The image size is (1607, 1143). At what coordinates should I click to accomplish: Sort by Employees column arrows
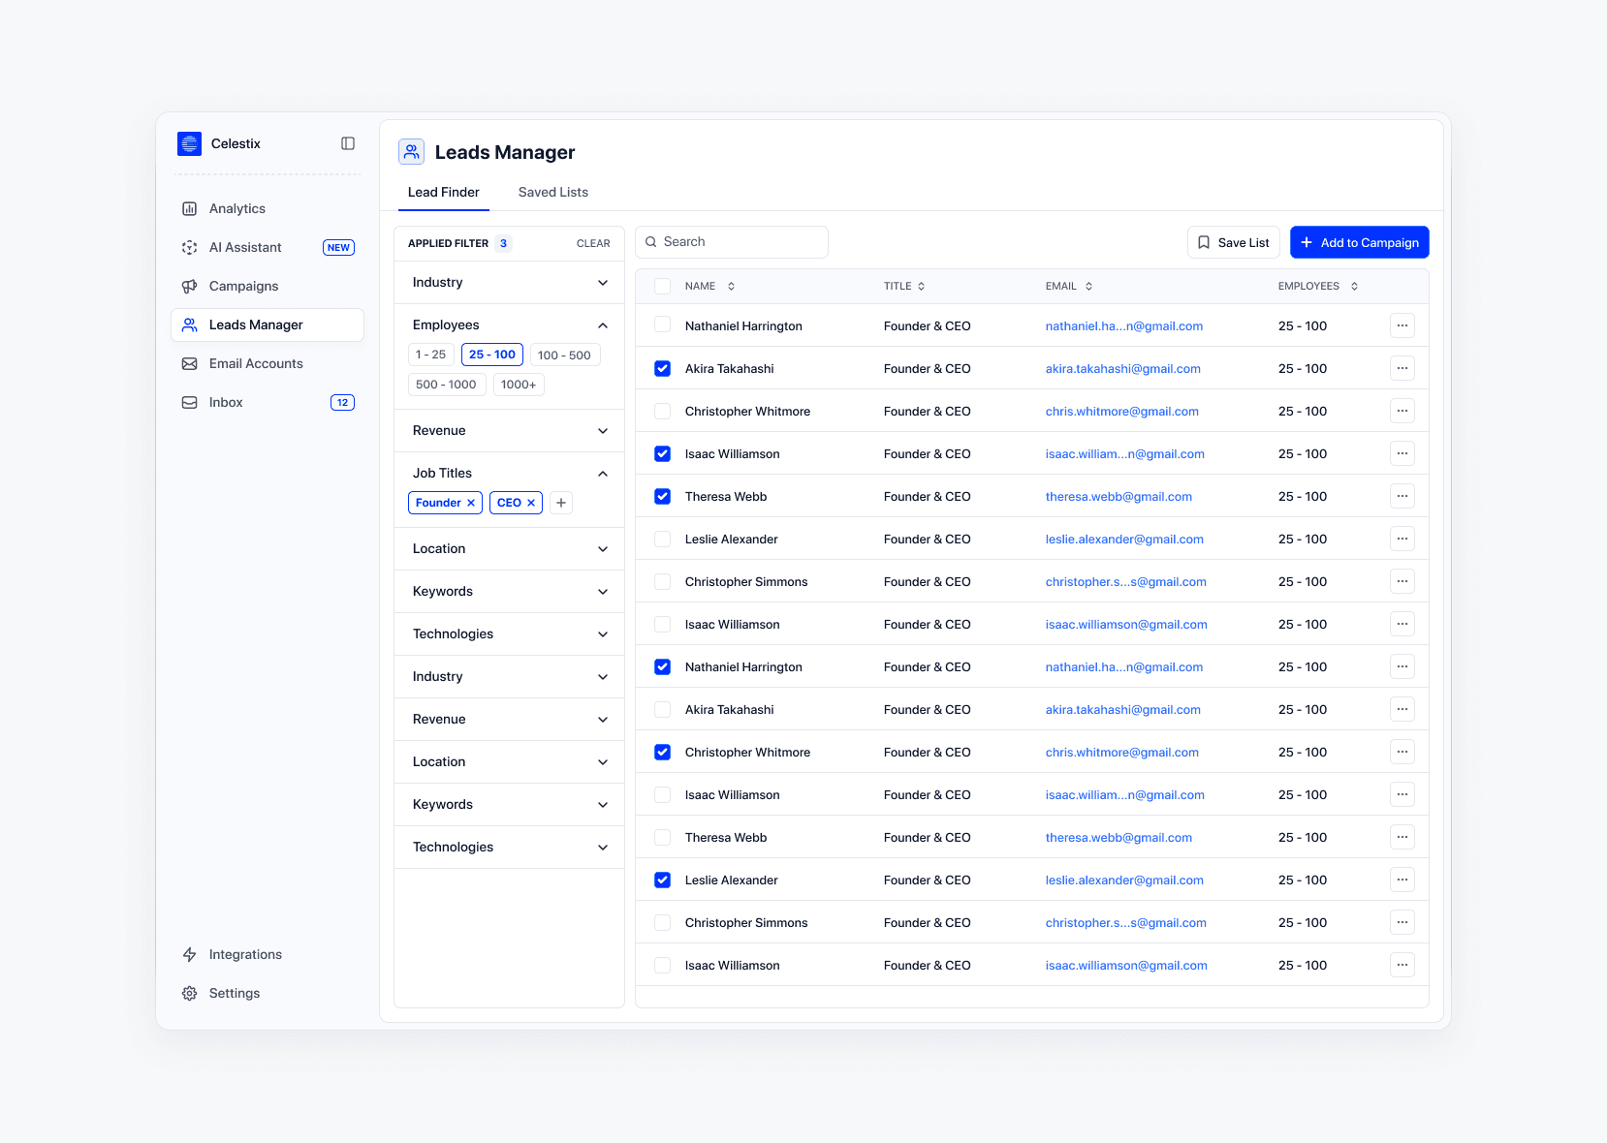(x=1354, y=286)
